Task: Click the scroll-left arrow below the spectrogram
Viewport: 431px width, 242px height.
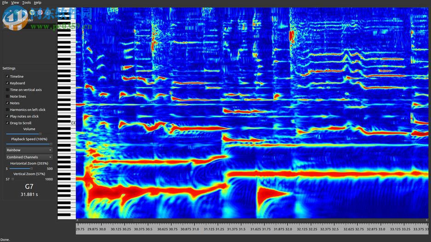Action: (x=77, y=220)
